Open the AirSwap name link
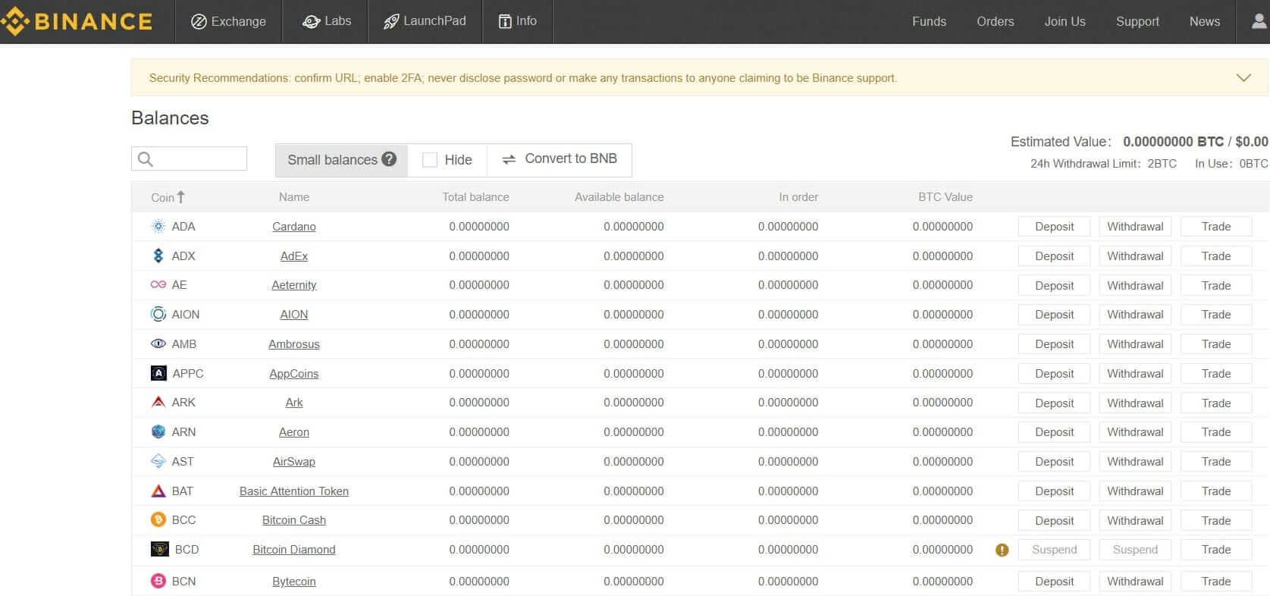Viewport: 1270px width, 596px height. [294, 461]
